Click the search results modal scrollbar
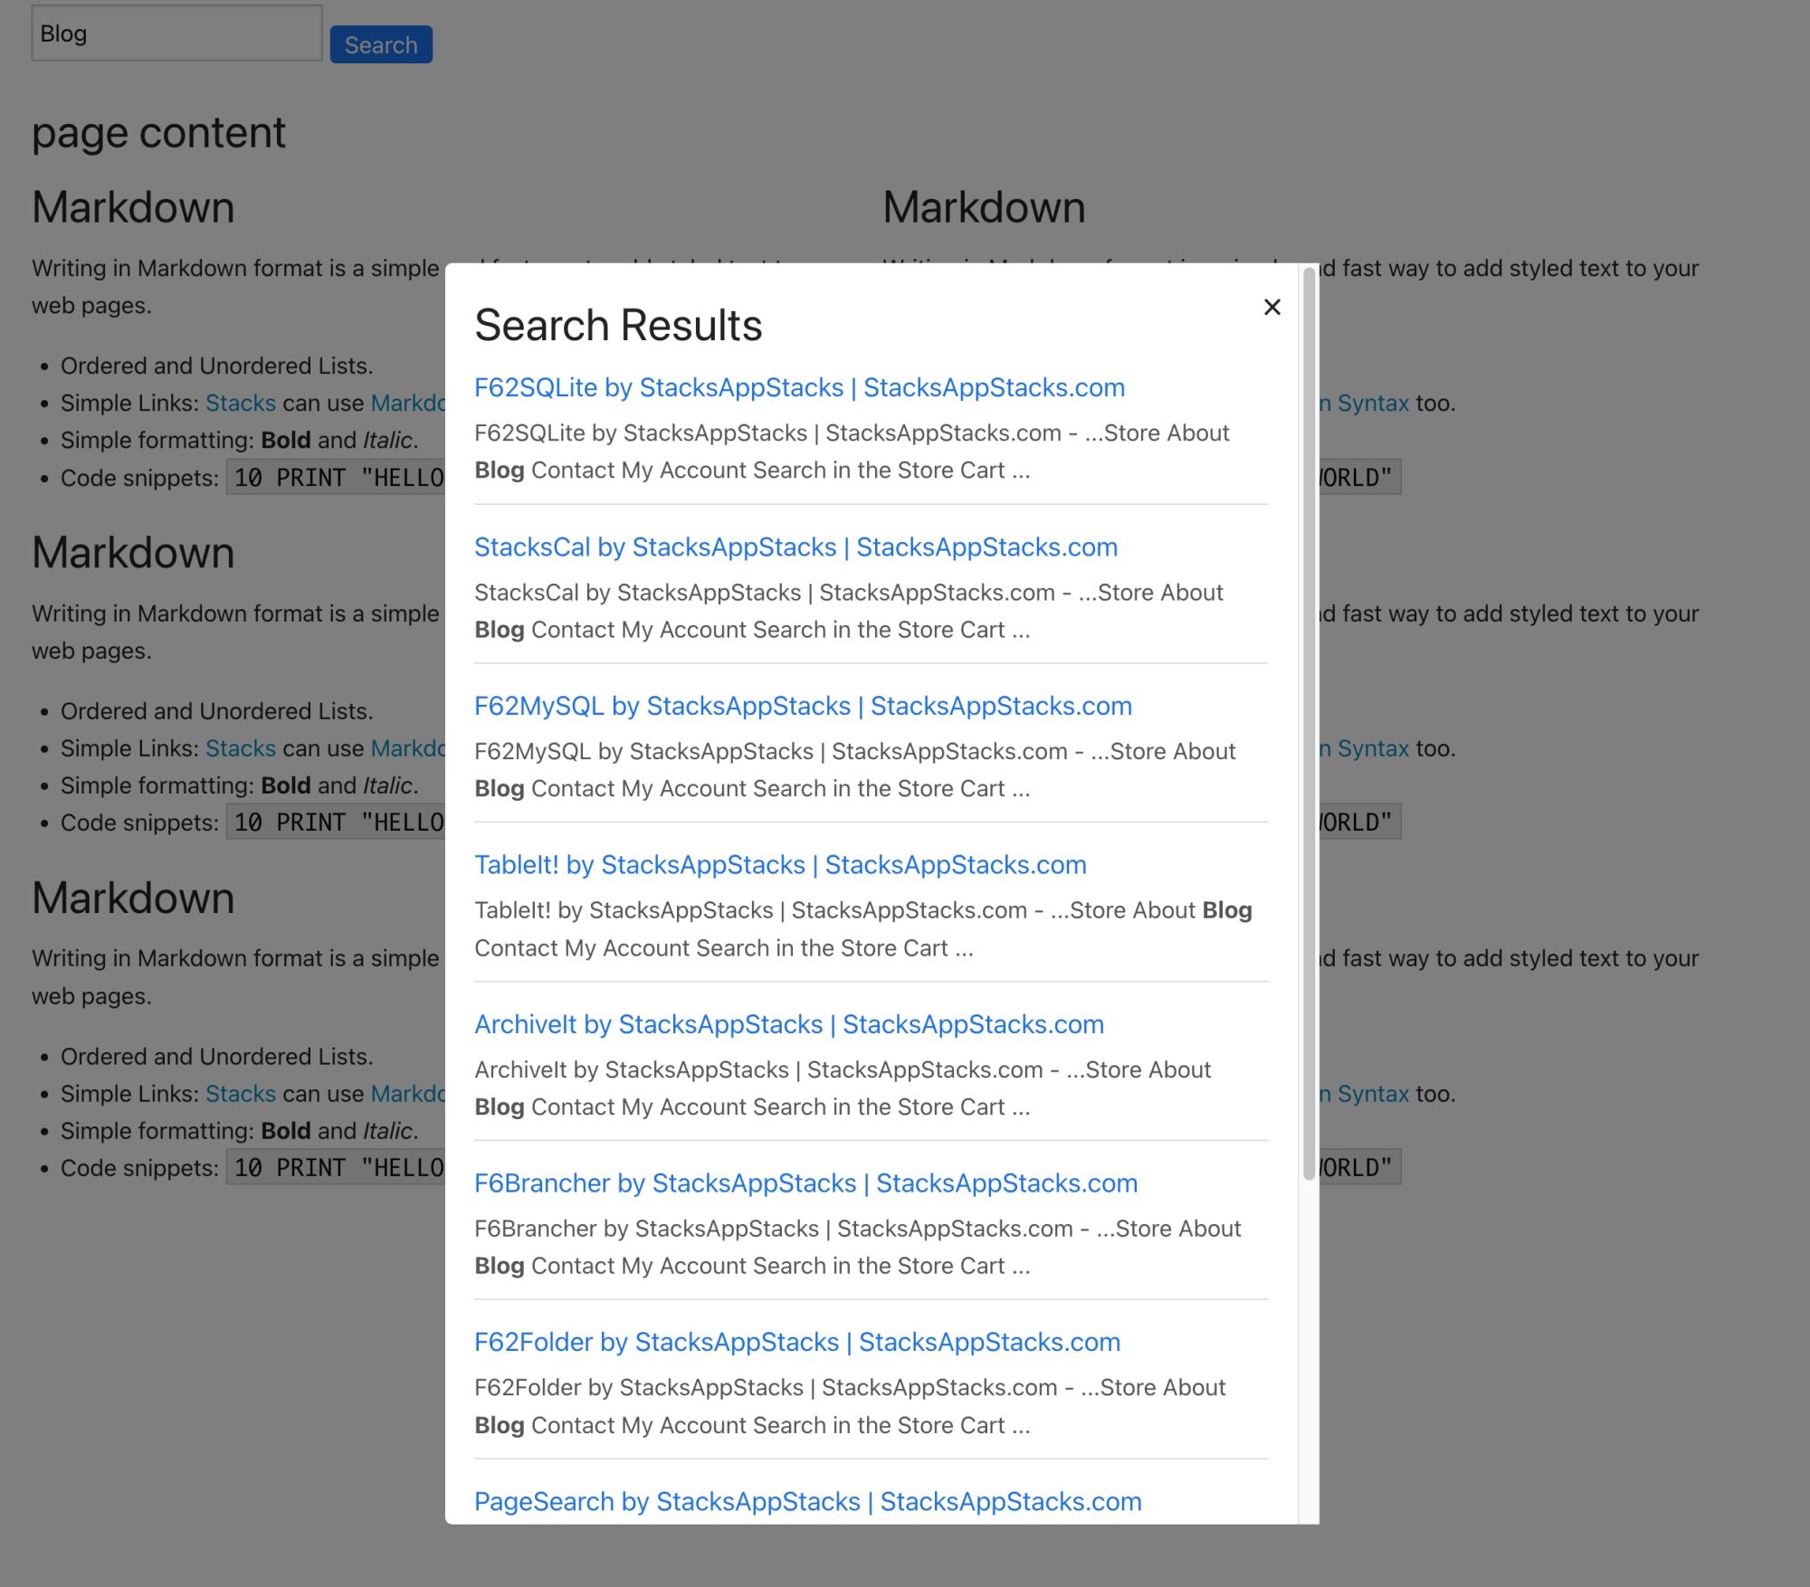This screenshot has height=1587, width=1810. (x=1309, y=724)
